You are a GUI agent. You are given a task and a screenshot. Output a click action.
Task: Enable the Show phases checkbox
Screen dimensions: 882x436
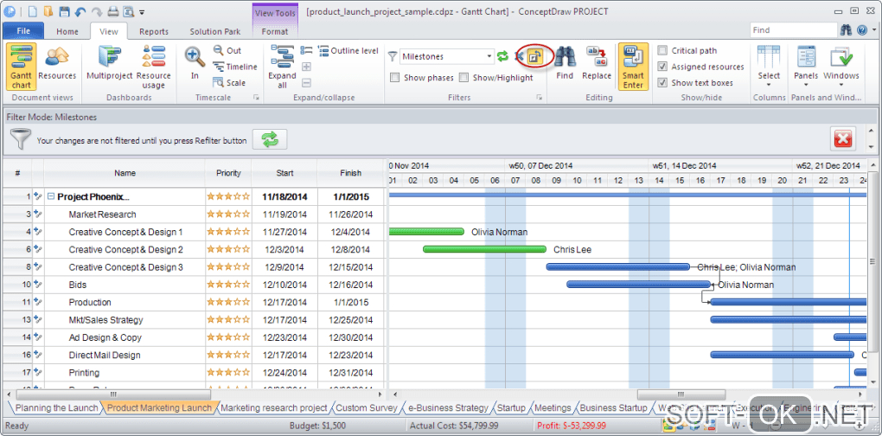(395, 78)
